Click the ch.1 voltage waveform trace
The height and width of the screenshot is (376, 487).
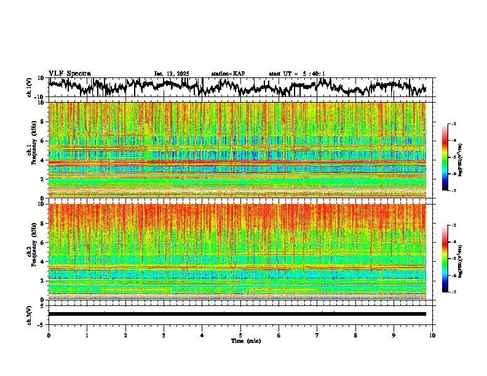(237, 87)
